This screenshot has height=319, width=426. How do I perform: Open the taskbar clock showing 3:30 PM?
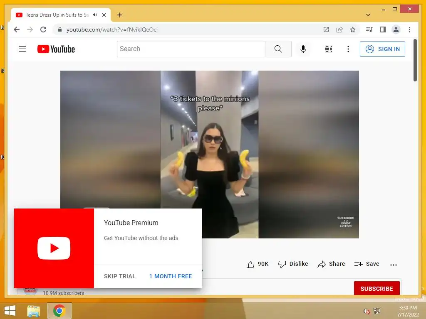(x=408, y=311)
